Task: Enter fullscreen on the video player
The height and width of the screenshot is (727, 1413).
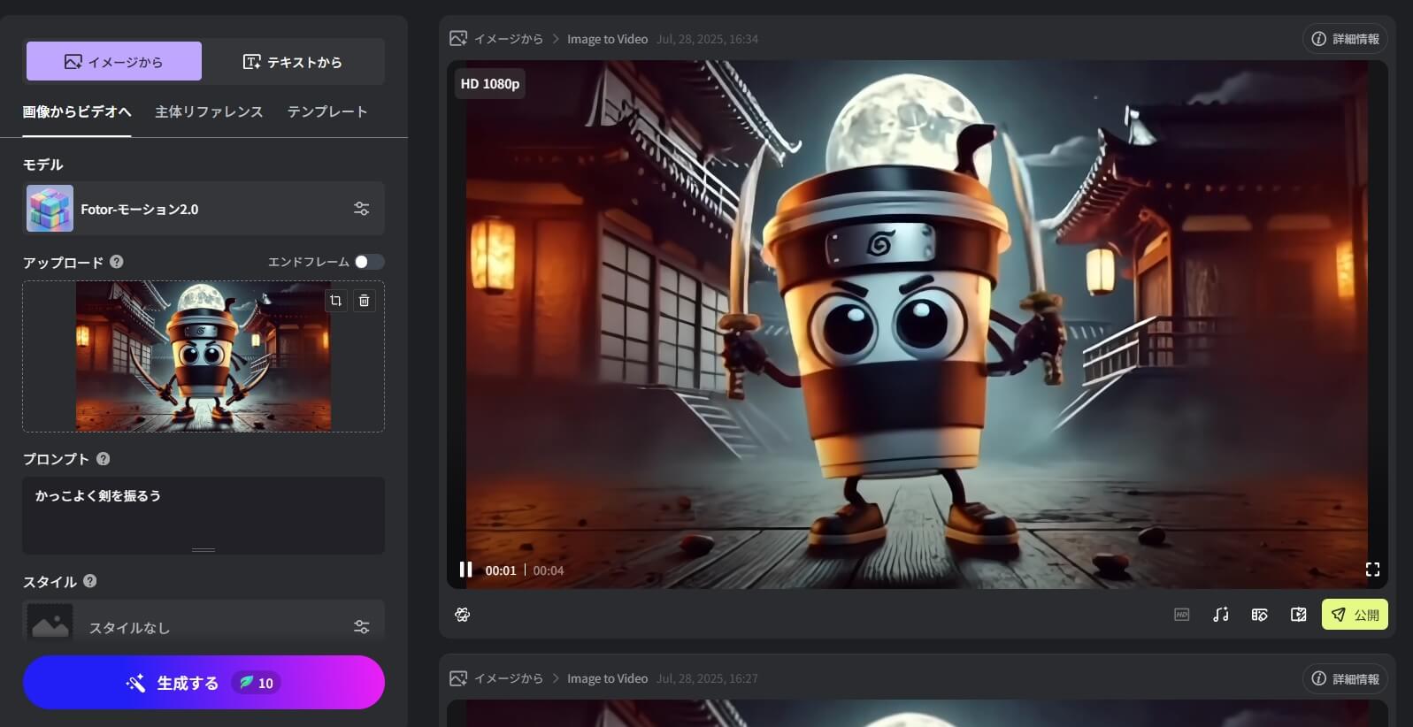Action: pyautogui.click(x=1372, y=570)
